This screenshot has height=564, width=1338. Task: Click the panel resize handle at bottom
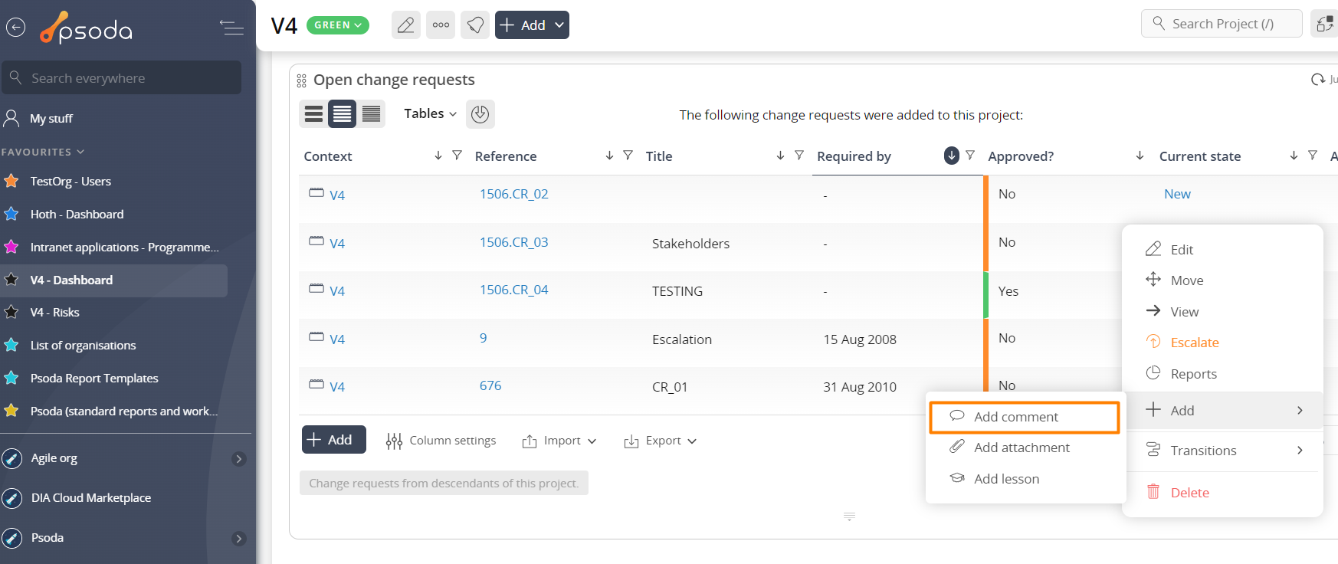(x=849, y=516)
